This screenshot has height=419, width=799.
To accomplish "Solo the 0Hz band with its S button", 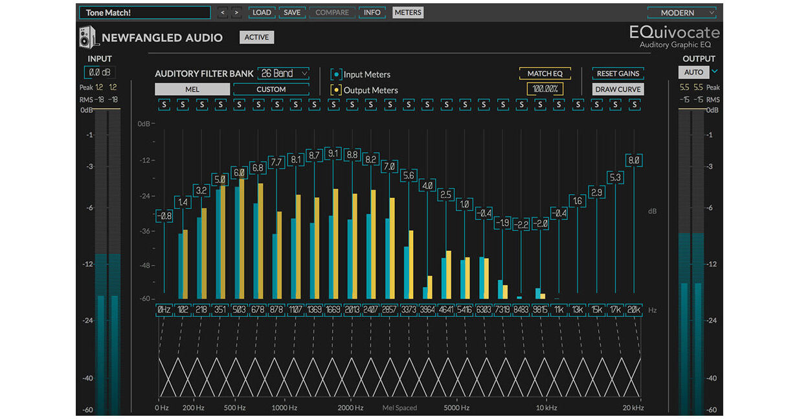I will tap(164, 103).
